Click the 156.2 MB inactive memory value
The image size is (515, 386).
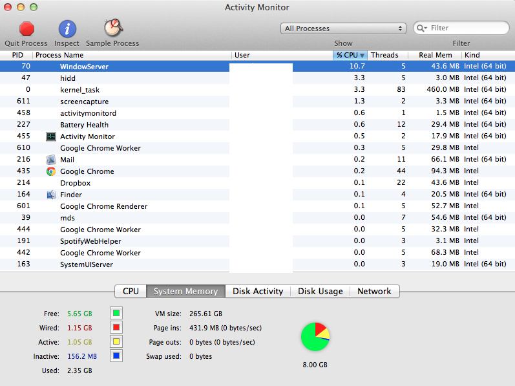tap(82, 356)
